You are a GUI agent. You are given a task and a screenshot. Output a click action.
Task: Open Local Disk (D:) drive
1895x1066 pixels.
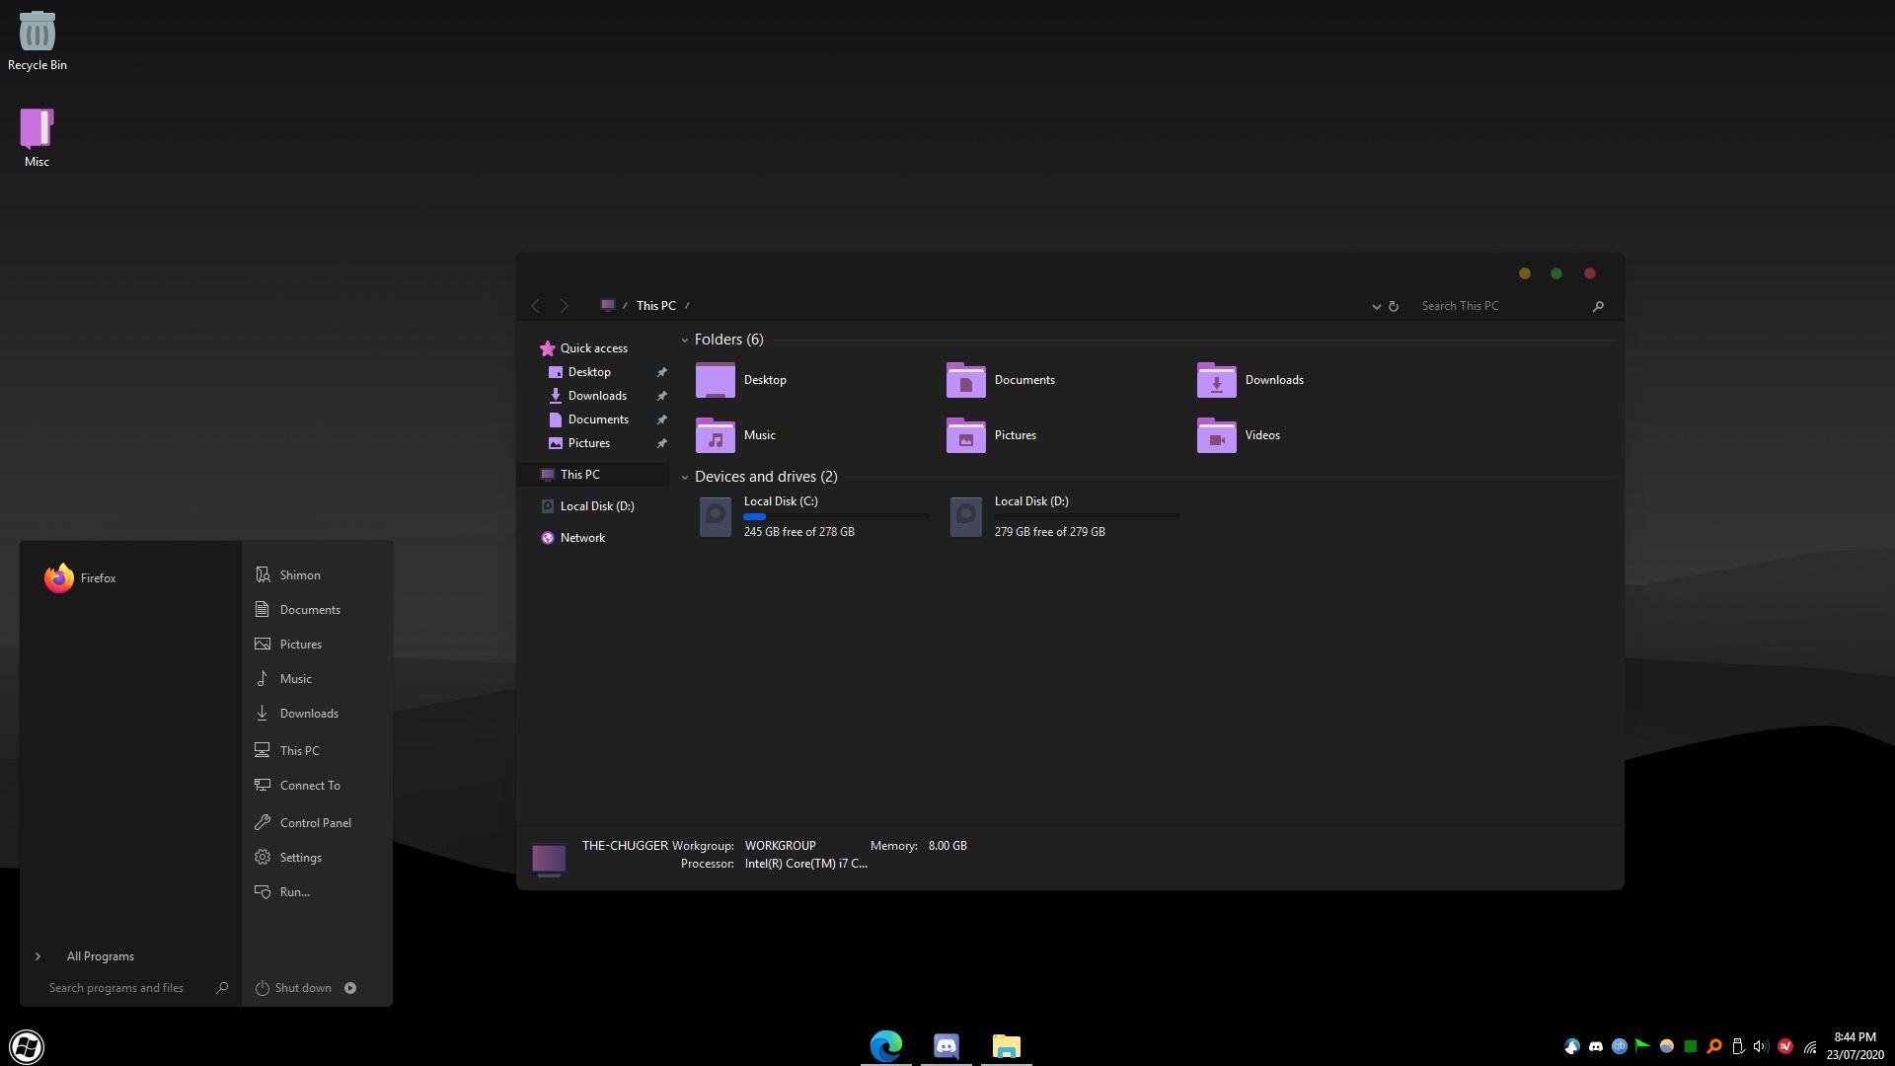1029,500
